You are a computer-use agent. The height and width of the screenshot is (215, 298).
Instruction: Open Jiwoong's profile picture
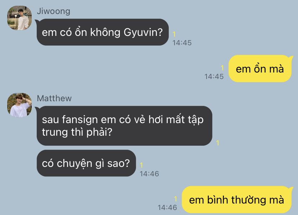coord(19,18)
